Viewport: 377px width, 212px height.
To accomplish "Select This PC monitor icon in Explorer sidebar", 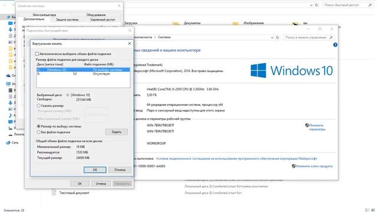I will pyautogui.click(x=9, y=84).
